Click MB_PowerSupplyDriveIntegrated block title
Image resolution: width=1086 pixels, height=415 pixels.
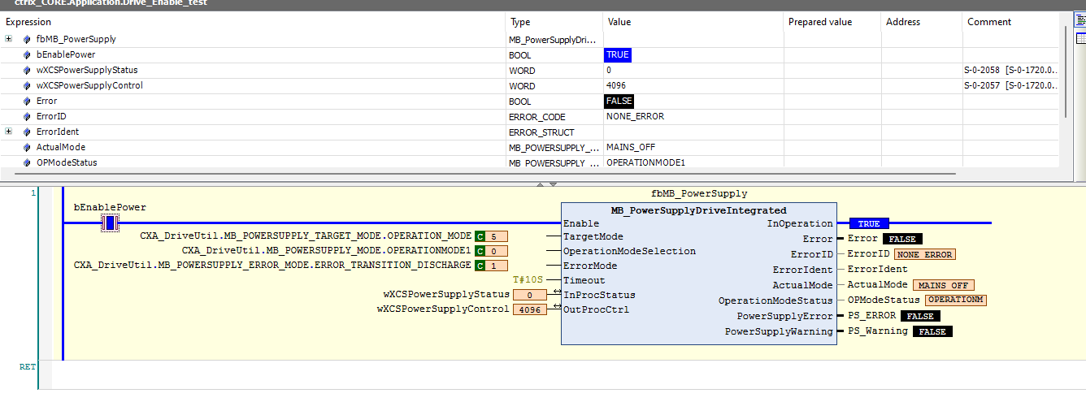tap(699, 210)
